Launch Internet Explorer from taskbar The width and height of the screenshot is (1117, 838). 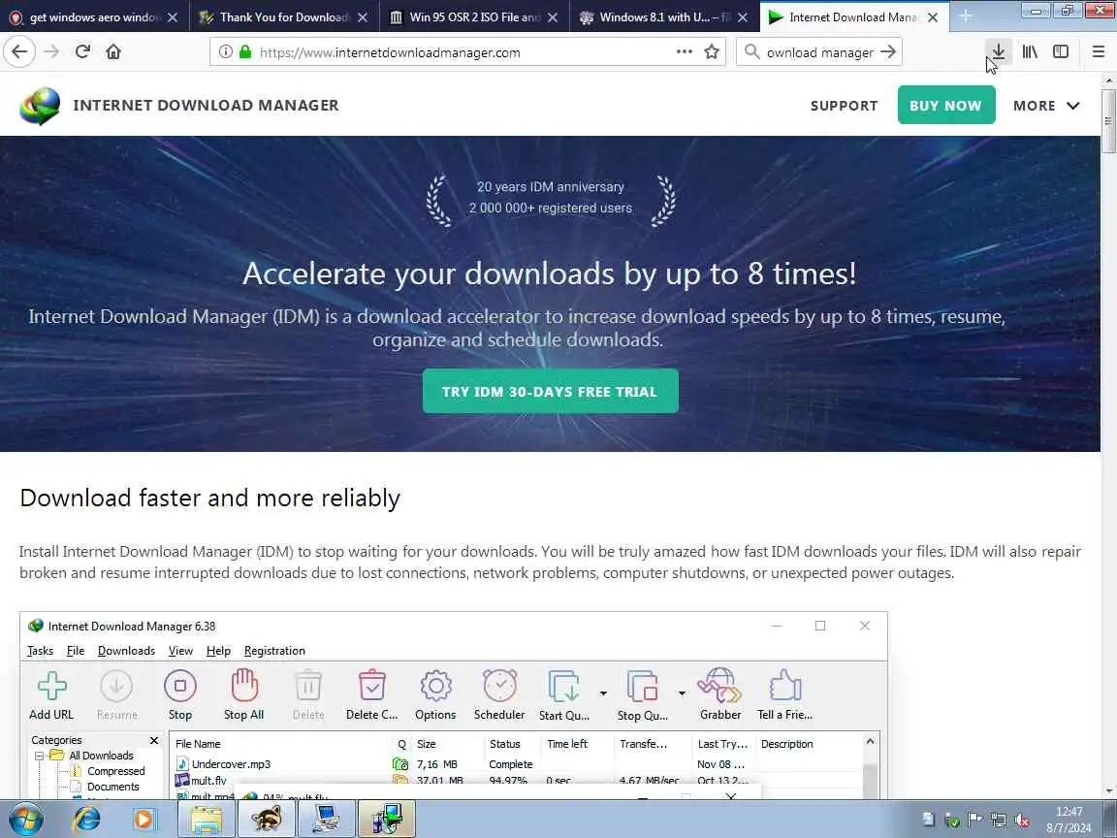(x=87, y=820)
